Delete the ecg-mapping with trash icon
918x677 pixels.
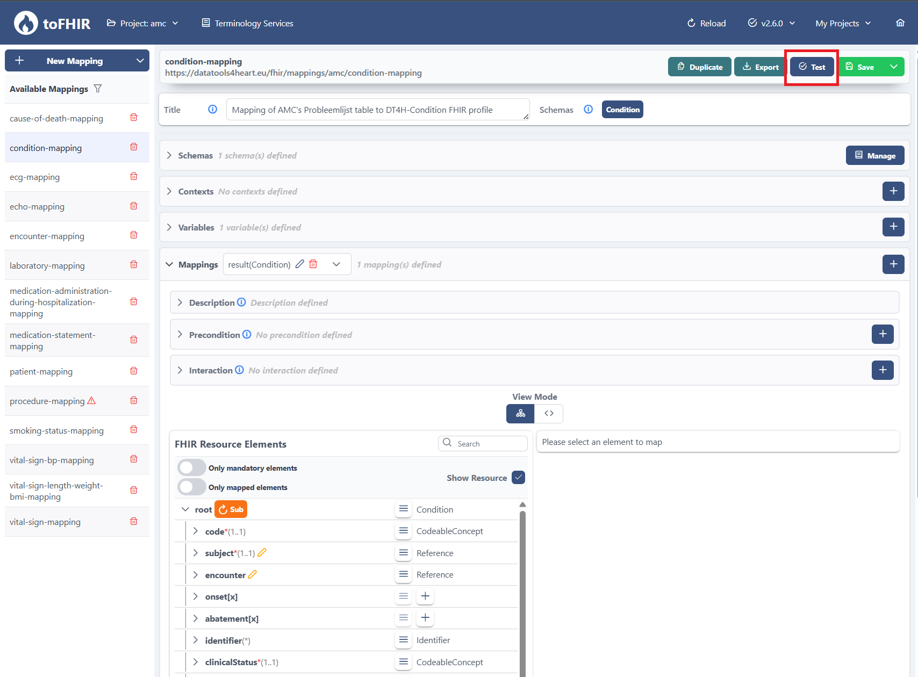pos(134,177)
